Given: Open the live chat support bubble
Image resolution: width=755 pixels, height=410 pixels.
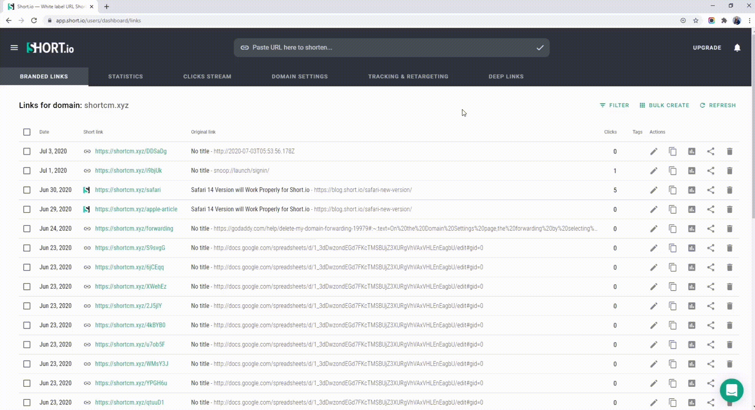Looking at the screenshot, I should click(x=731, y=390).
